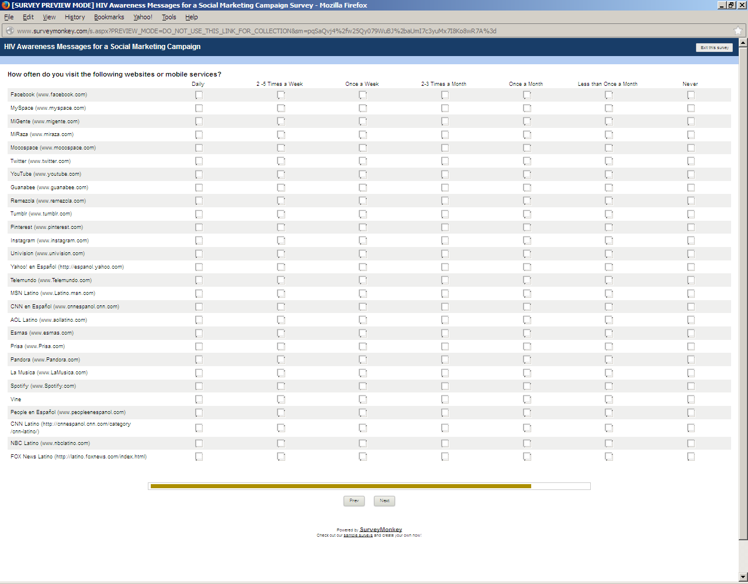Check Once a Month for Univision
This screenshot has width=748, height=584.
(x=527, y=253)
